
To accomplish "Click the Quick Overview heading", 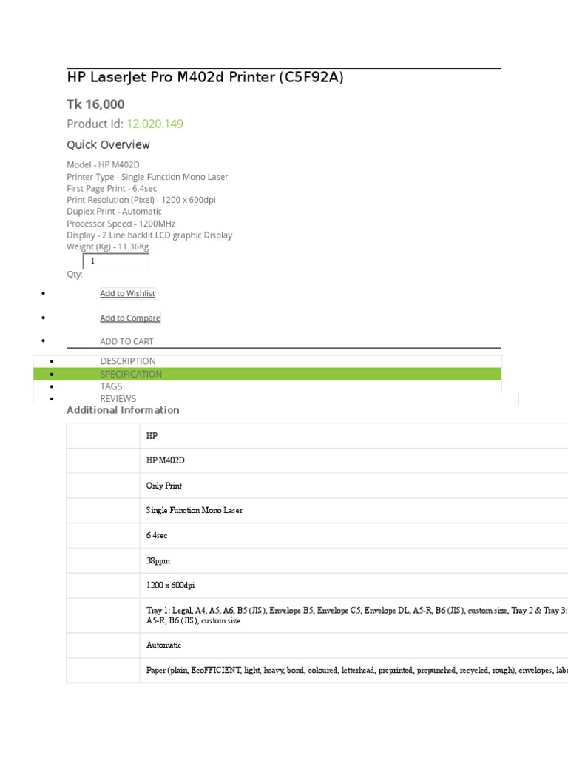I will click(108, 145).
